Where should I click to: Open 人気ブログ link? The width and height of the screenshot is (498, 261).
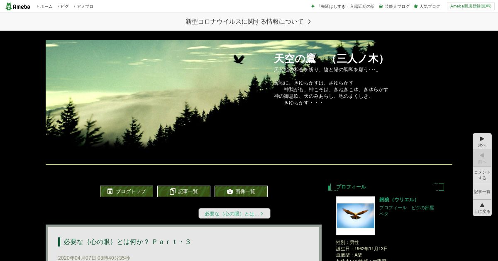point(430,6)
